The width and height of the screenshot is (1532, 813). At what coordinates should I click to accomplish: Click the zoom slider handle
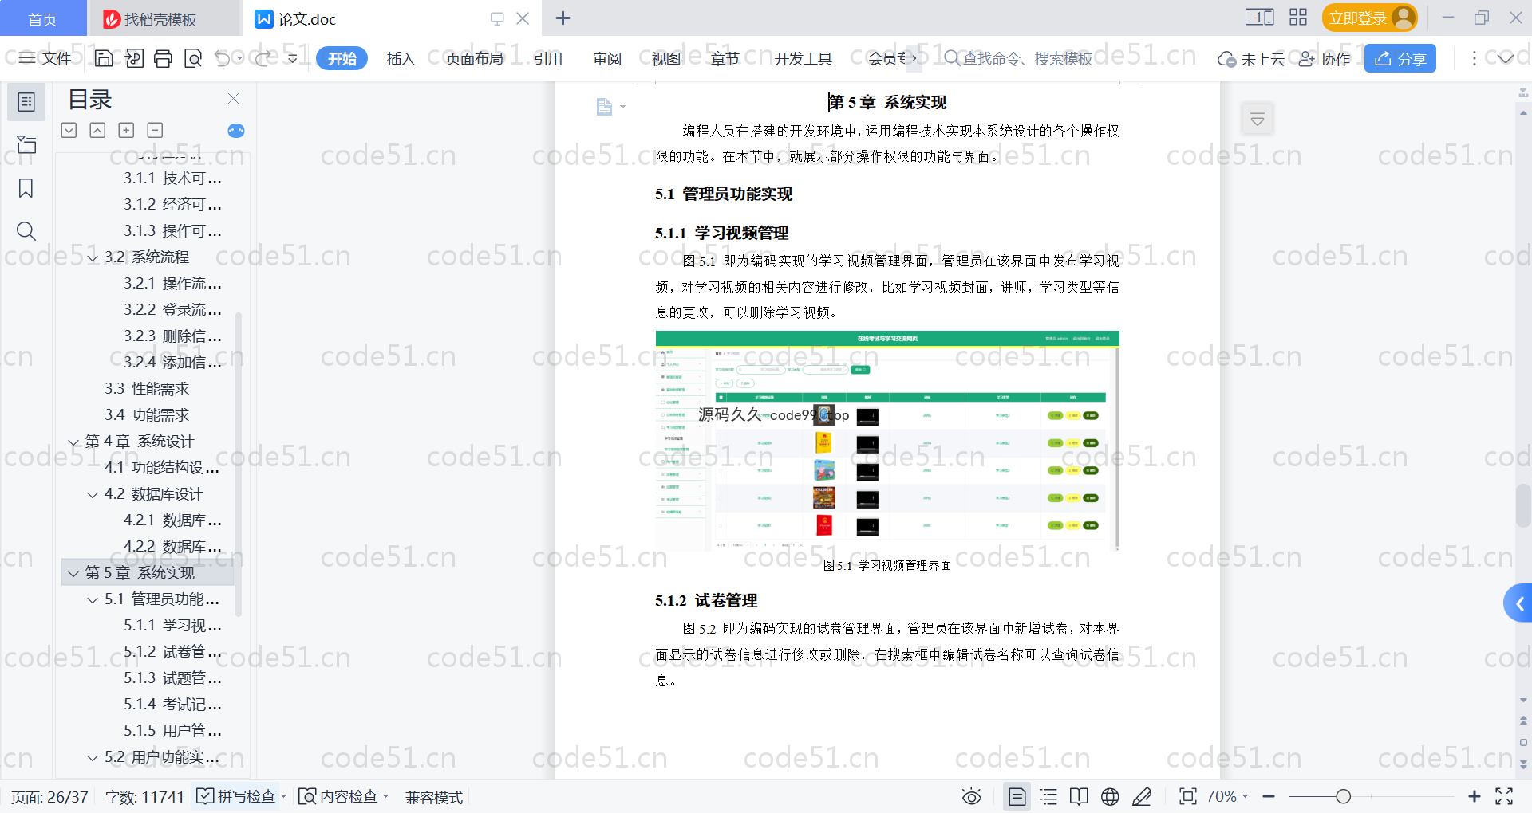1344,796
